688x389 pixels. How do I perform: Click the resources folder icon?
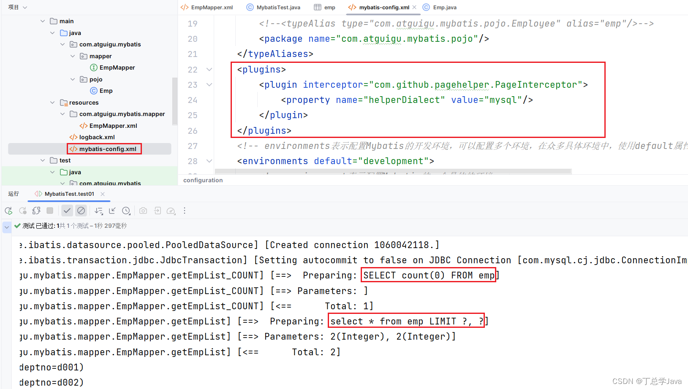click(x=64, y=103)
